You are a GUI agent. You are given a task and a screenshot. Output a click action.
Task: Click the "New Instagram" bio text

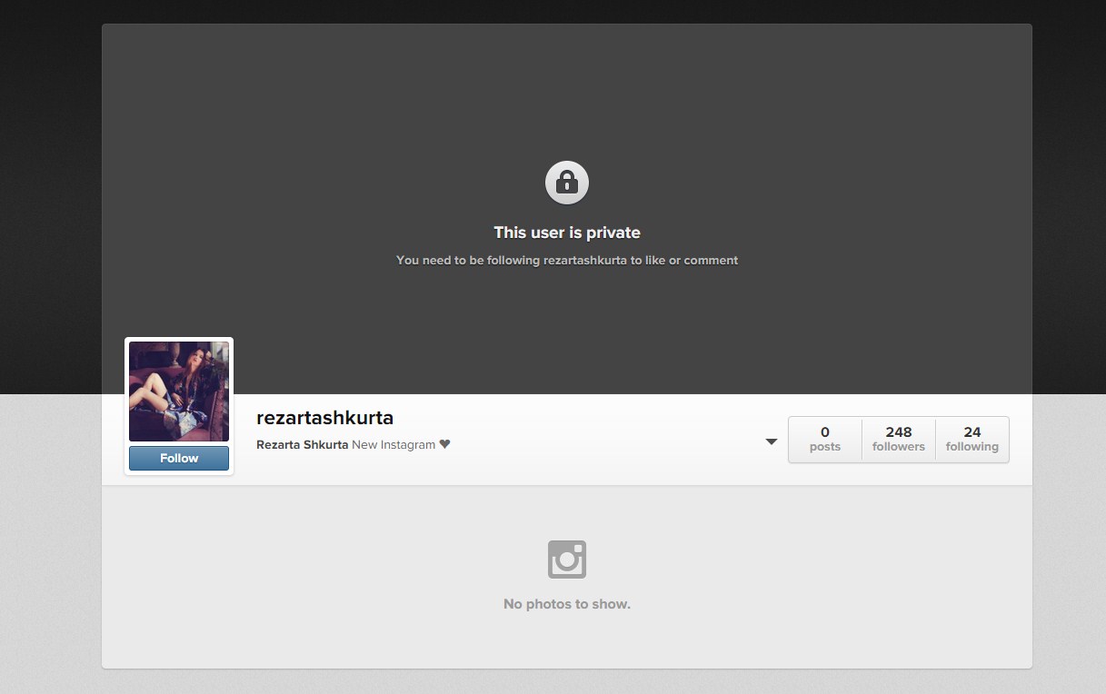pyautogui.click(x=394, y=445)
